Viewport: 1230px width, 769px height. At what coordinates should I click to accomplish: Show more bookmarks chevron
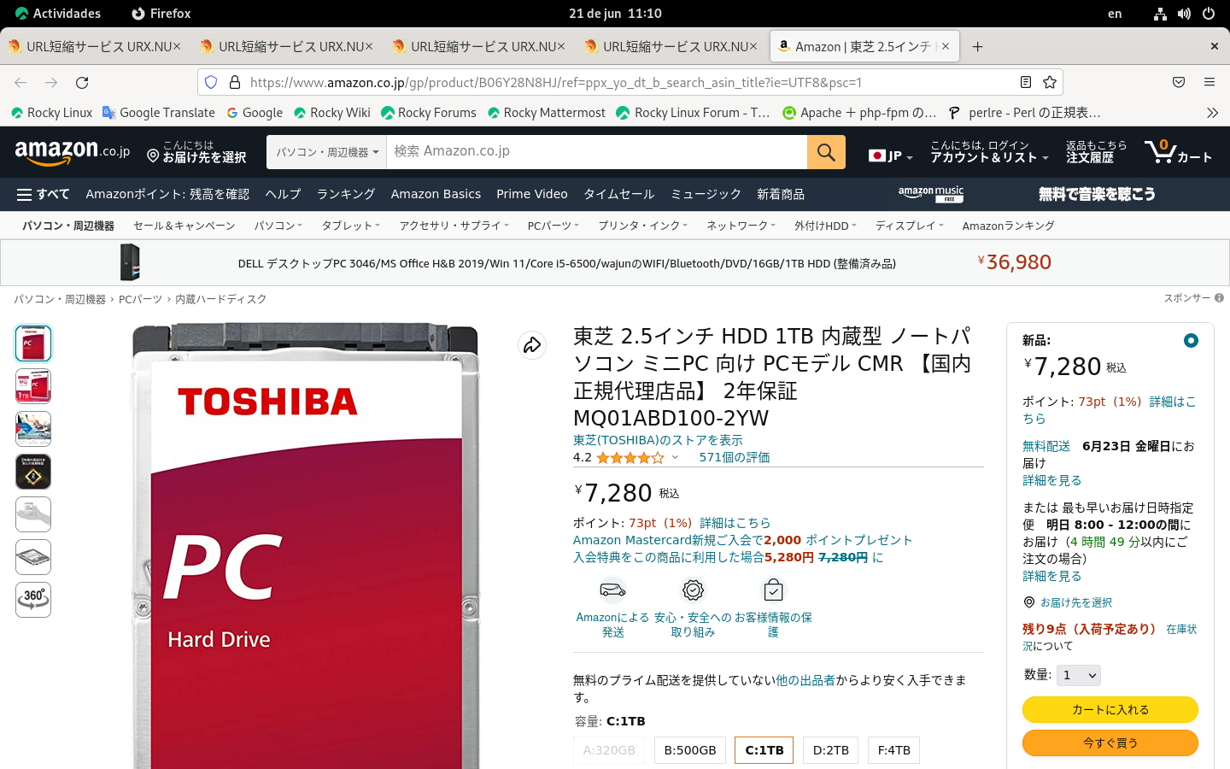1212,113
